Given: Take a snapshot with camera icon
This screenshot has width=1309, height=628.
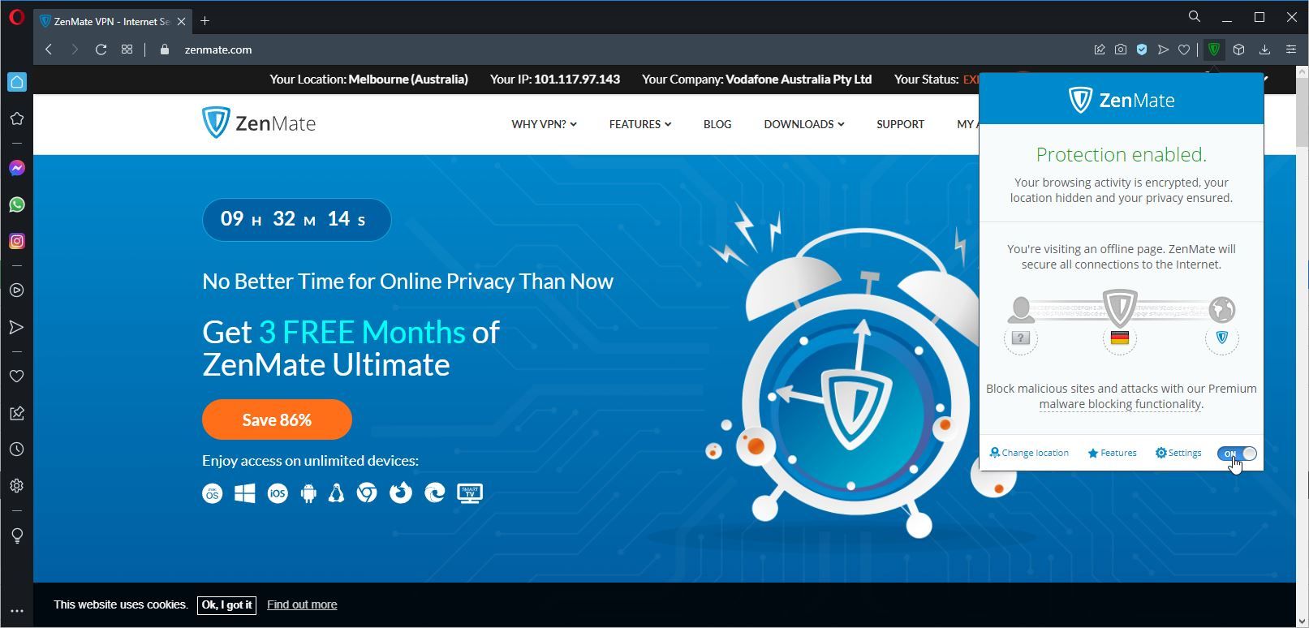Looking at the screenshot, I should pyautogui.click(x=1121, y=49).
